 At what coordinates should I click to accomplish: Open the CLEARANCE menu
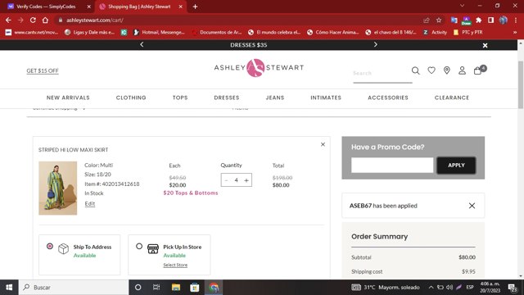tap(452, 98)
